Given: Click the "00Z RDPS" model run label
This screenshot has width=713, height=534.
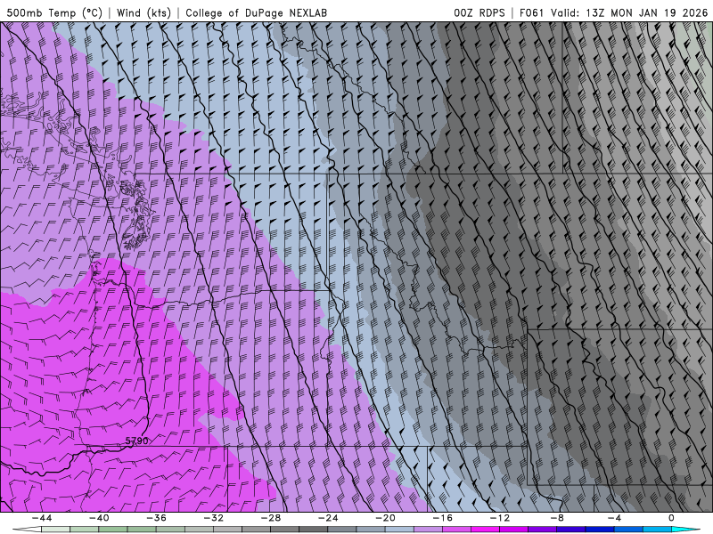Looking at the screenshot, I should [x=479, y=12].
